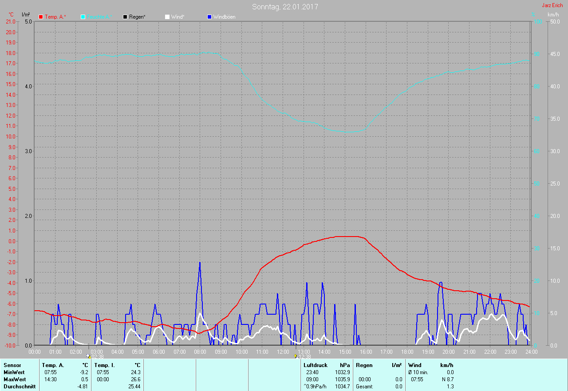Click the indoor maximum value '26.6'
Viewport: 568px width, 391px height.
135,379
